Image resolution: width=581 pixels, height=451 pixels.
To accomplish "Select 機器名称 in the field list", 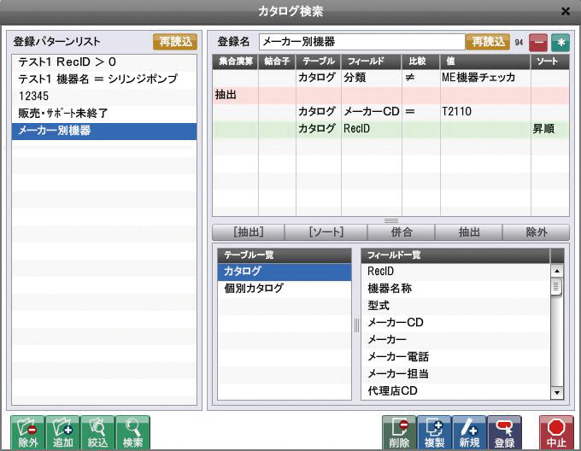I will click(456, 288).
